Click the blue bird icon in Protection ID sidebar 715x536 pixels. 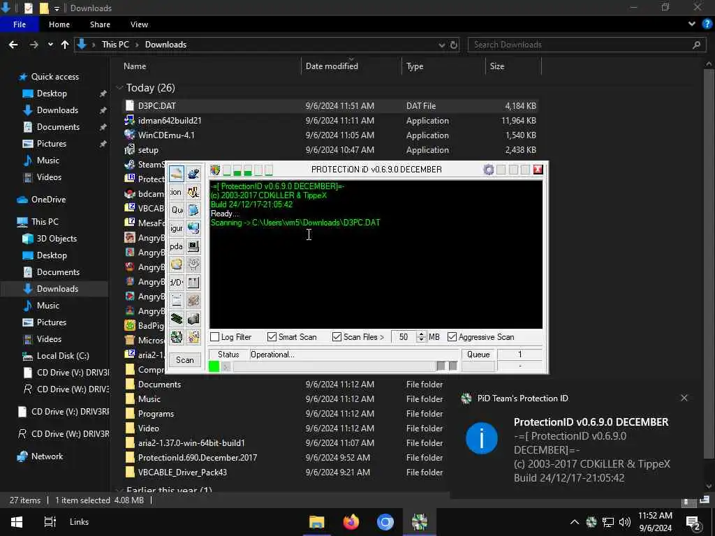[193, 174]
